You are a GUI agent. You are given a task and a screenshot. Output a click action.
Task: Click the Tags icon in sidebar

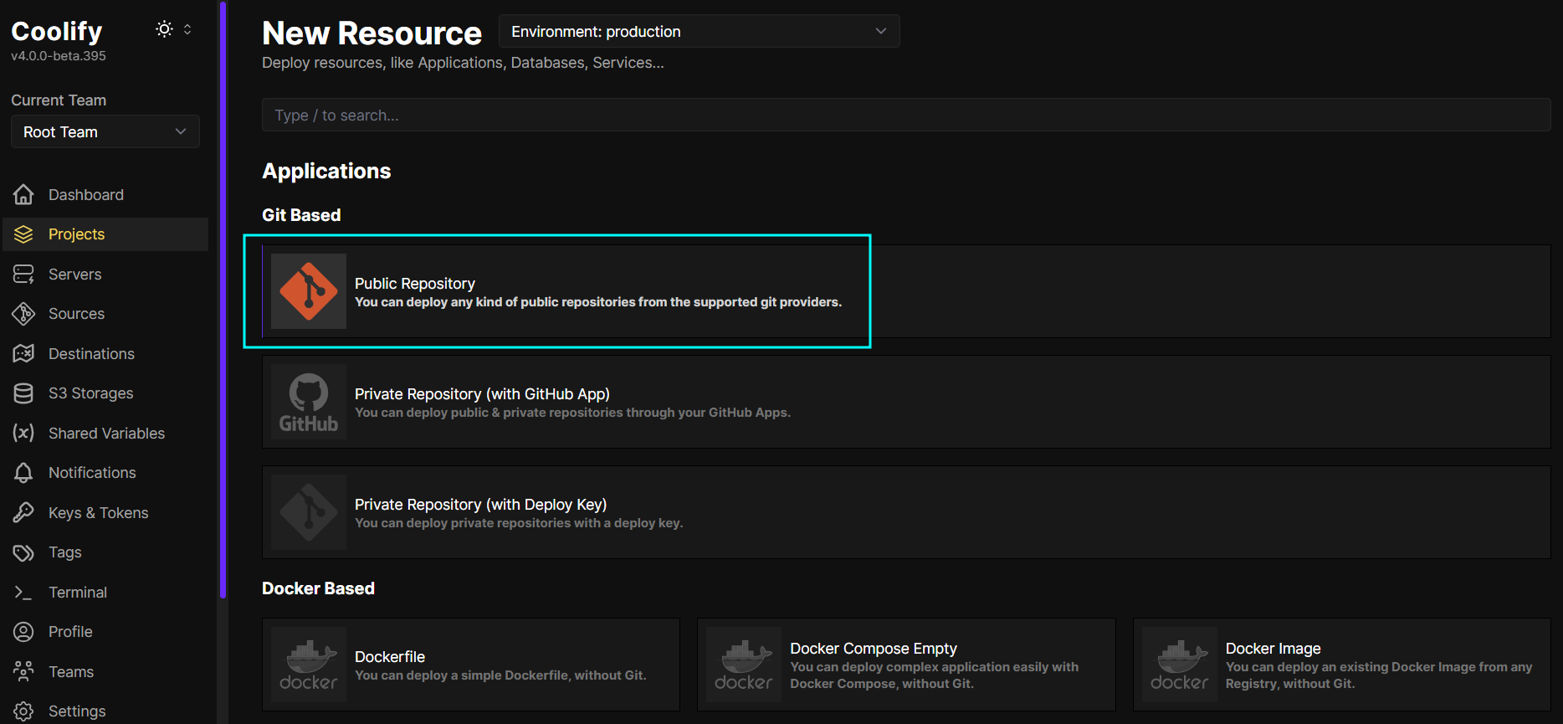pos(23,552)
